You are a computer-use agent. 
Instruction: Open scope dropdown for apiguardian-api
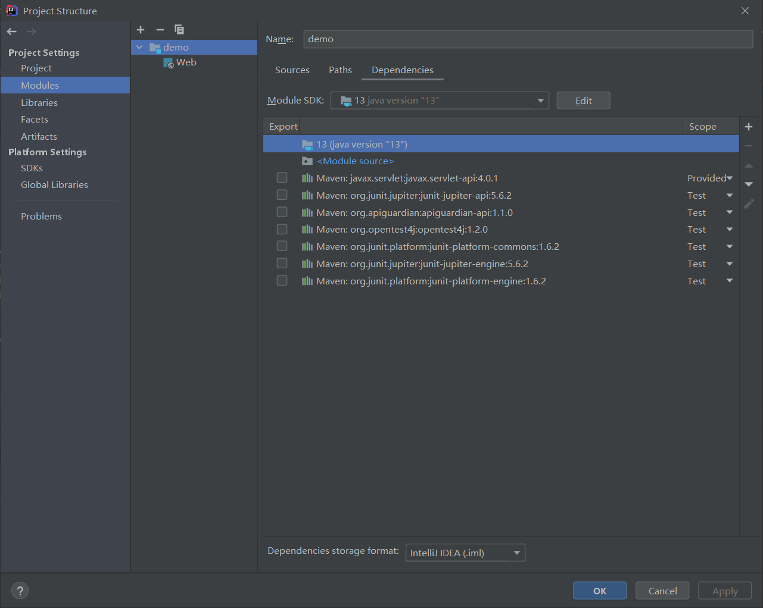point(729,213)
